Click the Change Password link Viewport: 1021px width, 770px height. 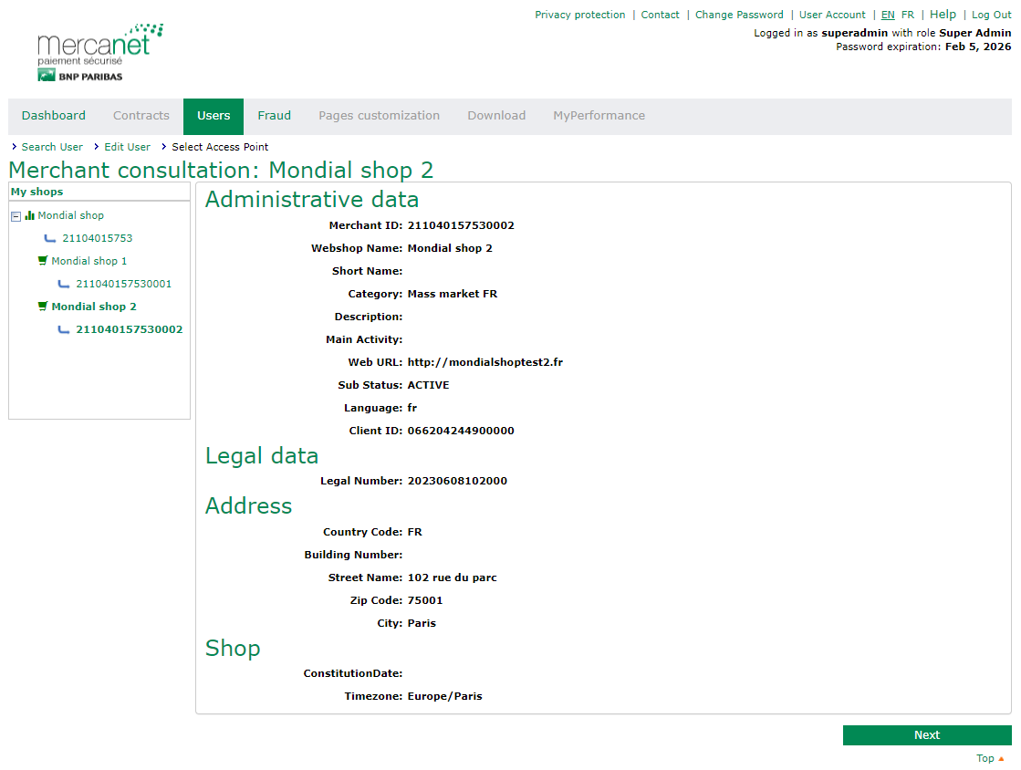pyautogui.click(x=739, y=15)
